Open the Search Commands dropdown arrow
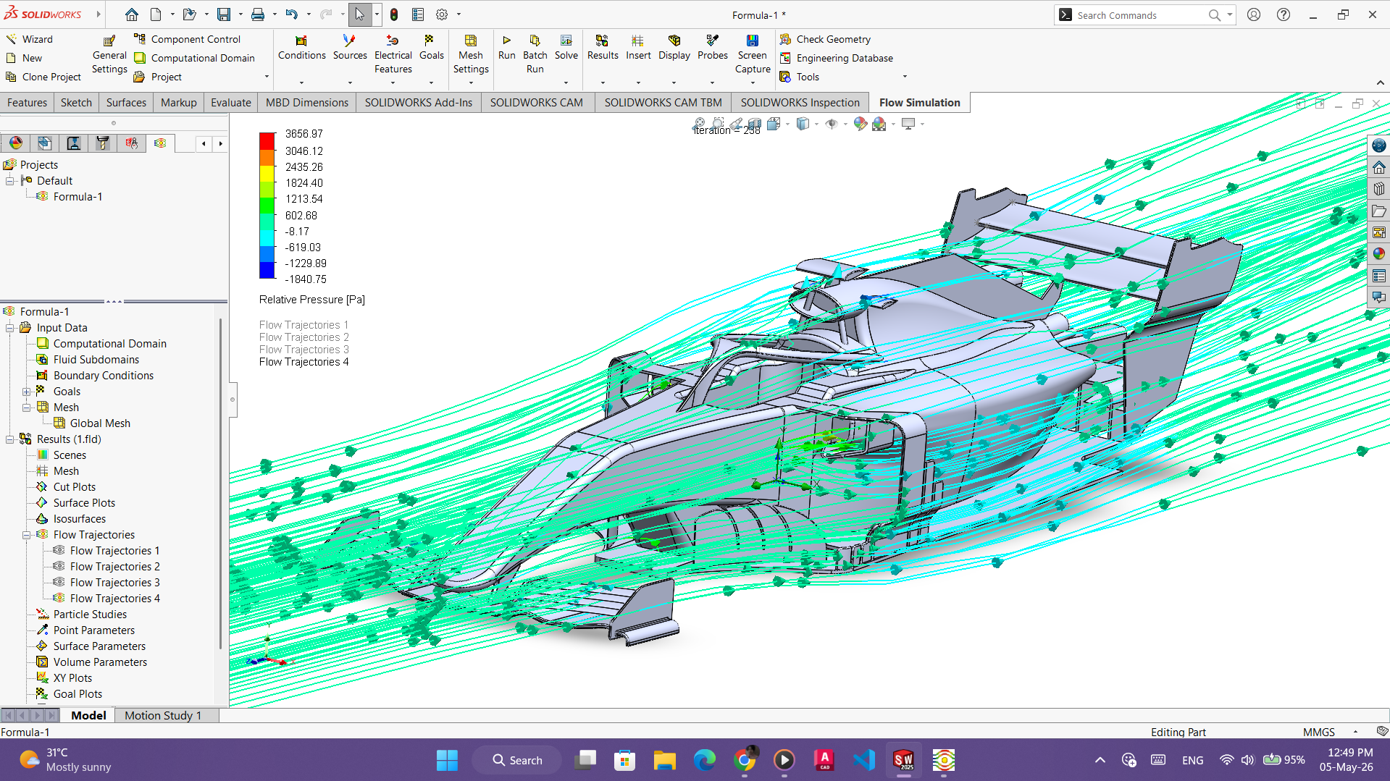Viewport: 1390px width, 781px height. 1229,14
